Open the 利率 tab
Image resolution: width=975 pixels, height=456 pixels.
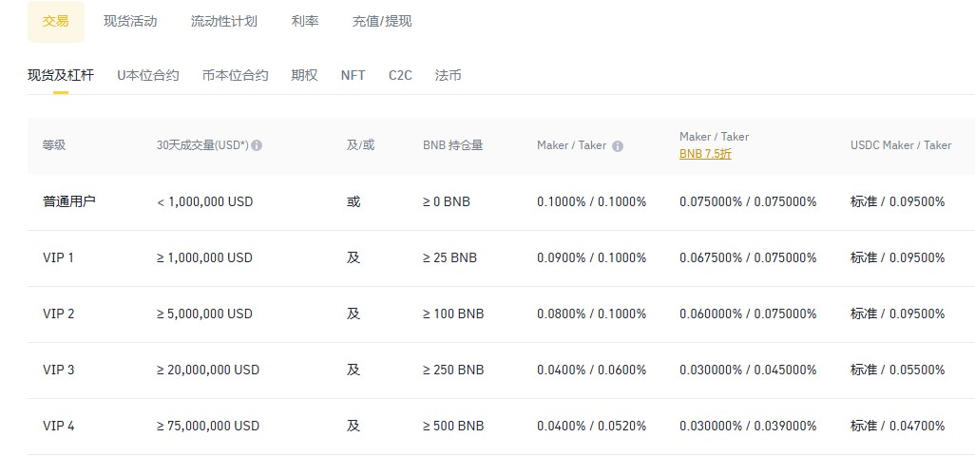[x=305, y=21]
